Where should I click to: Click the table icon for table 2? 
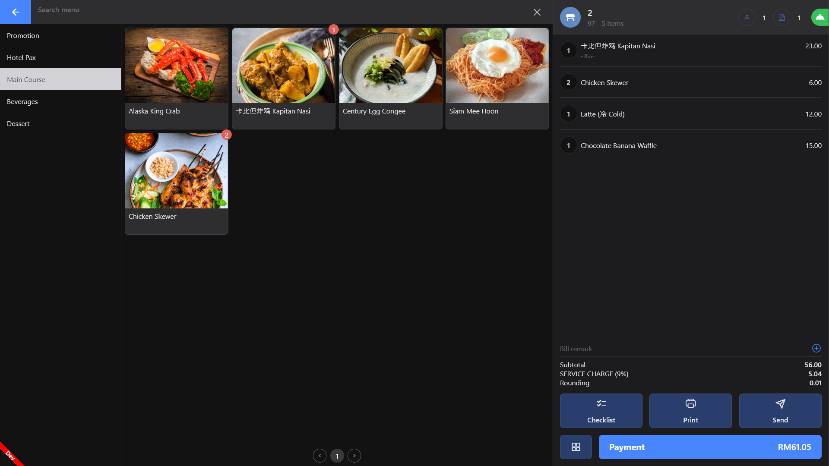click(x=570, y=17)
